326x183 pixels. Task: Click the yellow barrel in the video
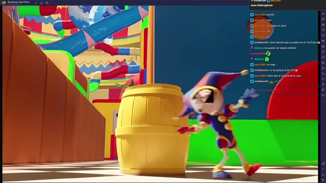pyautogui.click(x=153, y=130)
